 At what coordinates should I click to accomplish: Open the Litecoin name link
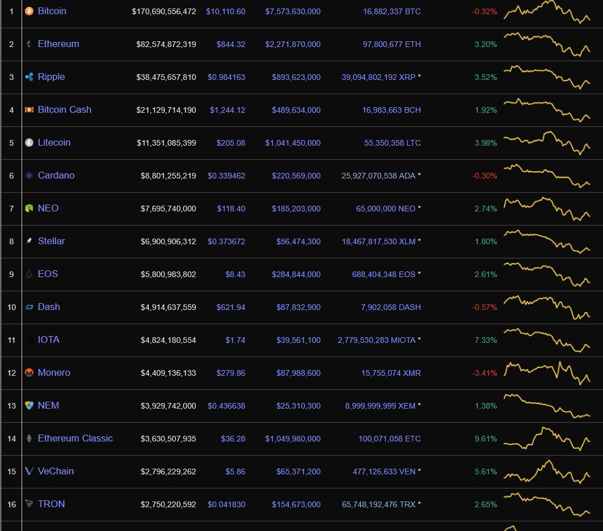[54, 143]
